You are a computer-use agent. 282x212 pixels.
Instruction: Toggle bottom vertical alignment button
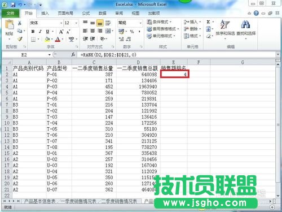coord(100,23)
